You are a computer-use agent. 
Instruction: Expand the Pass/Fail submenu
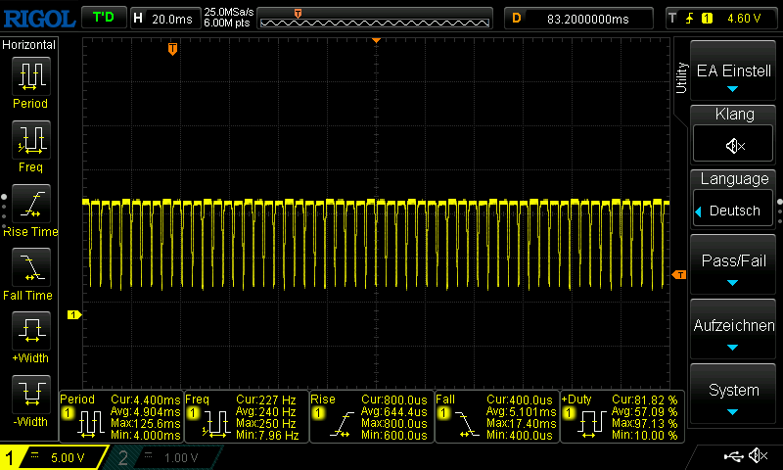pos(734,266)
